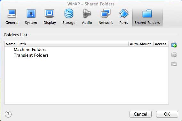Click the Cancel button
182x121 pixels.
(140, 114)
